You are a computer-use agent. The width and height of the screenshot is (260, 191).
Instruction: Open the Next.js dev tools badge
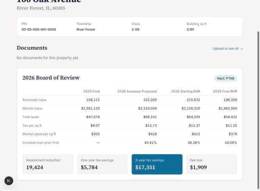9,181
